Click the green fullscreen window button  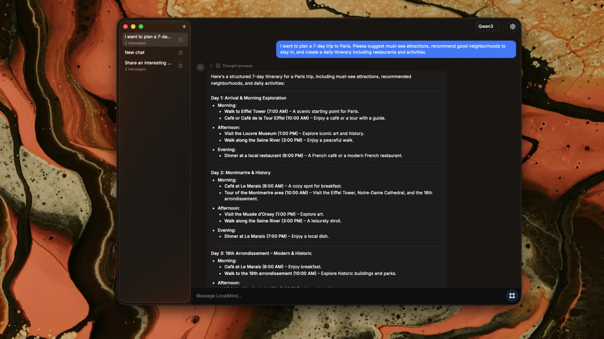click(141, 27)
